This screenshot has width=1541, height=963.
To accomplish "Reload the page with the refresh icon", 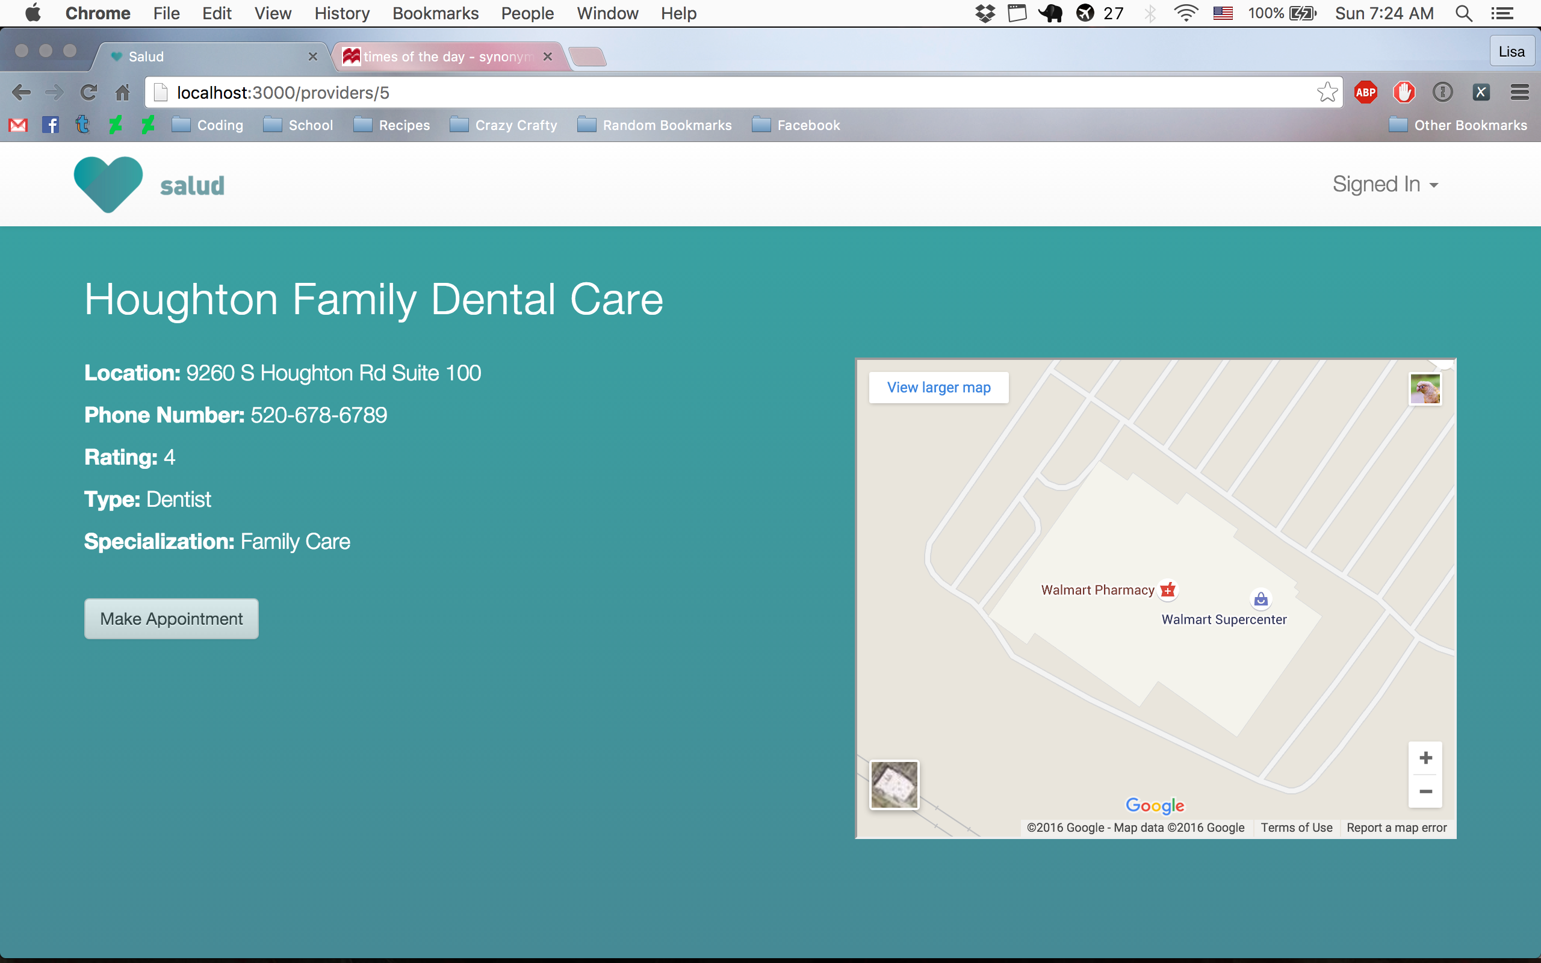I will click(88, 93).
